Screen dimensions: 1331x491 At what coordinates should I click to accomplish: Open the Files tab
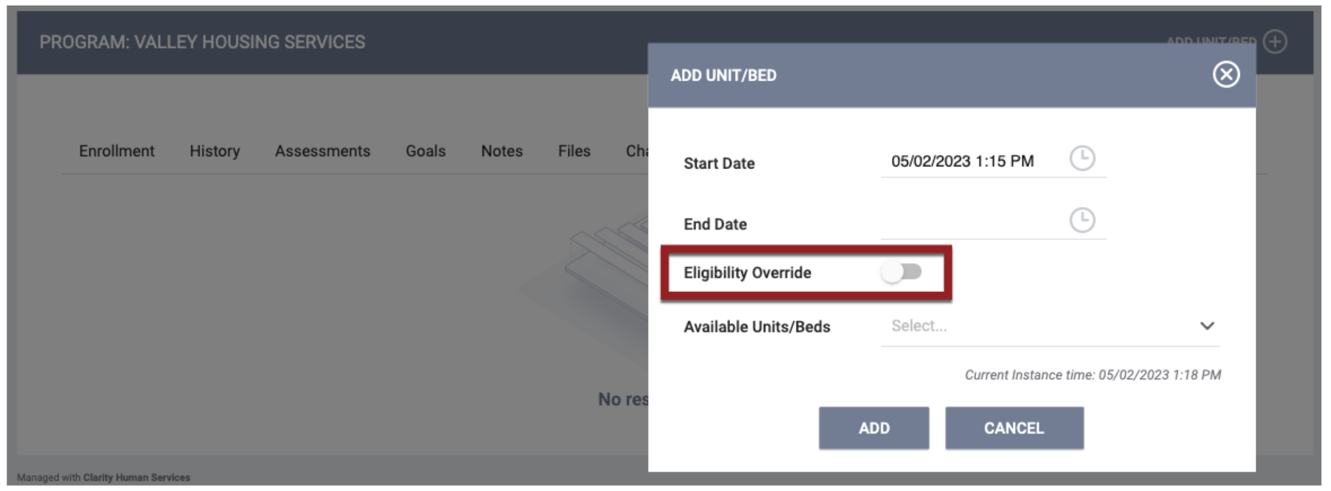574,151
